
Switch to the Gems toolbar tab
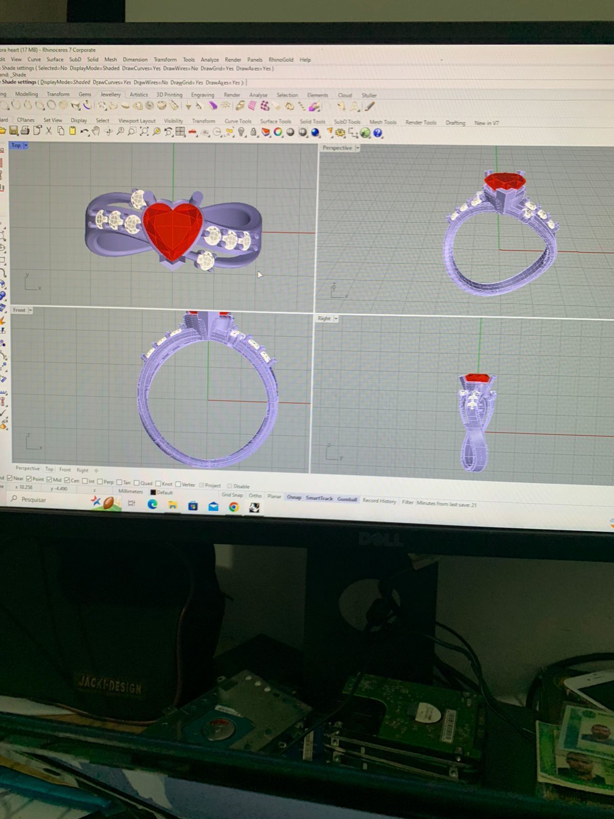(85, 94)
